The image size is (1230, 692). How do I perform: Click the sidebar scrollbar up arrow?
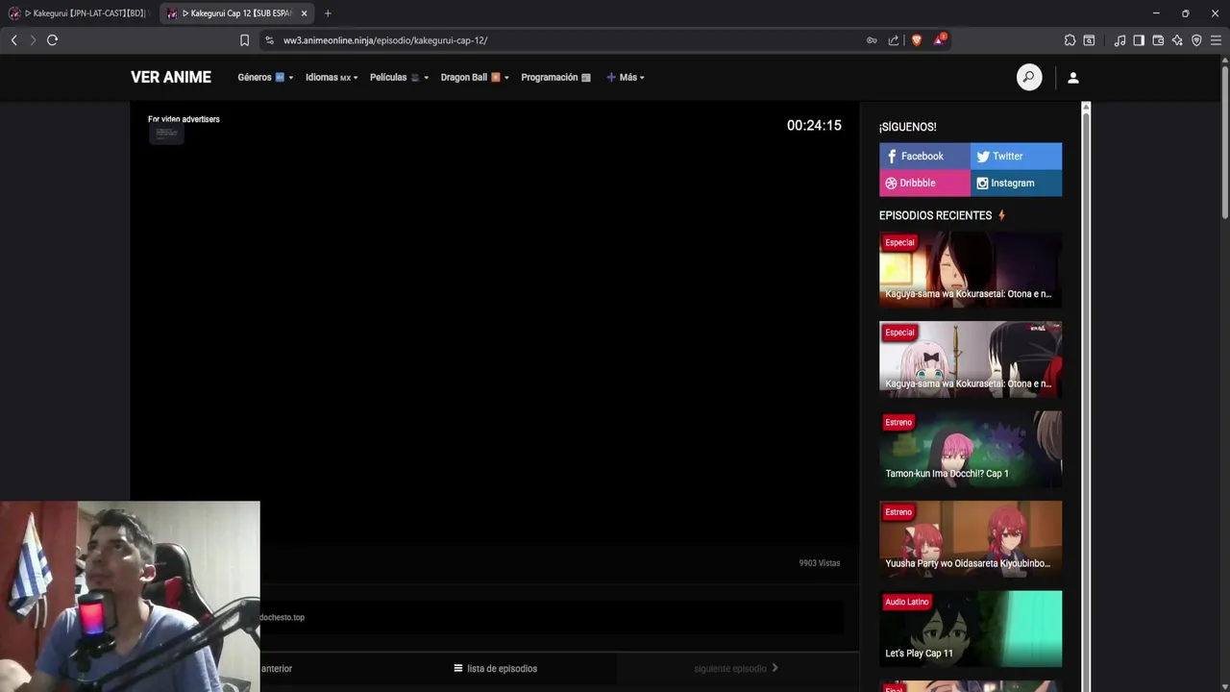pyautogui.click(x=1086, y=106)
